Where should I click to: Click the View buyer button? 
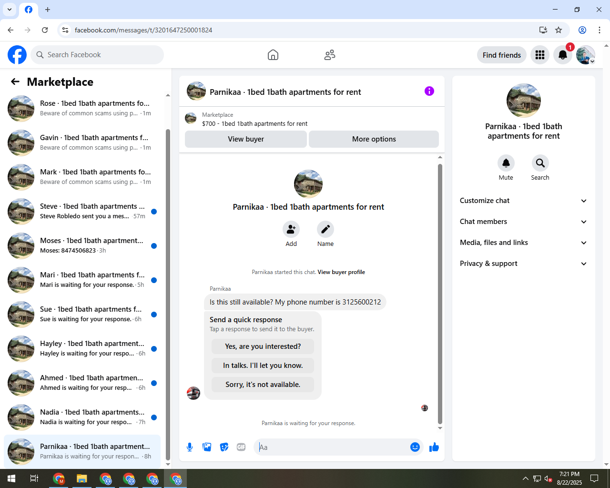point(246,139)
